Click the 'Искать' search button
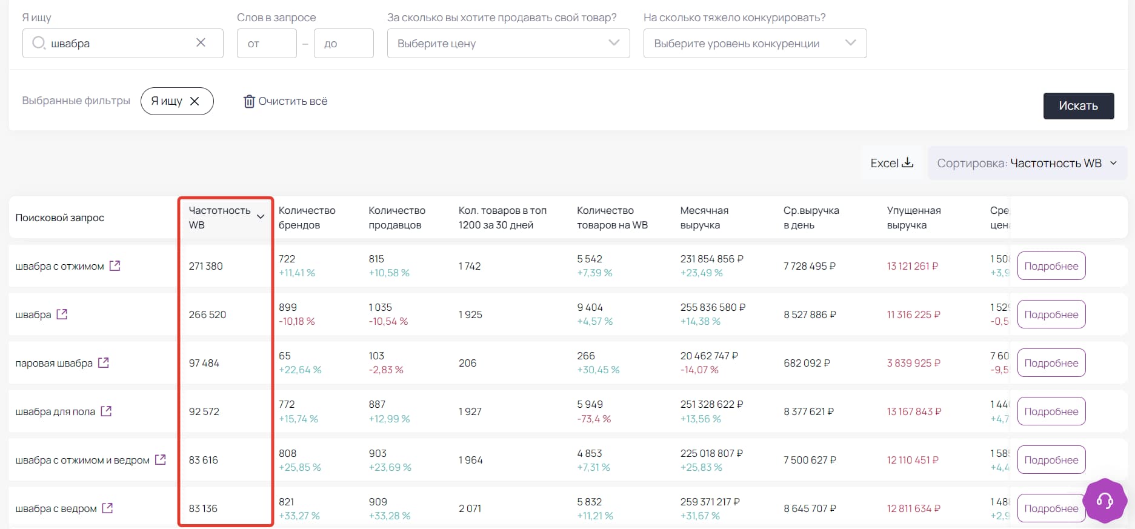1135x529 pixels. [1078, 105]
